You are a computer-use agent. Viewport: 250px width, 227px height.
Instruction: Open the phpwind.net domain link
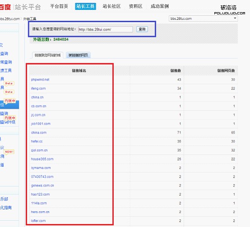tap(40, 80)
